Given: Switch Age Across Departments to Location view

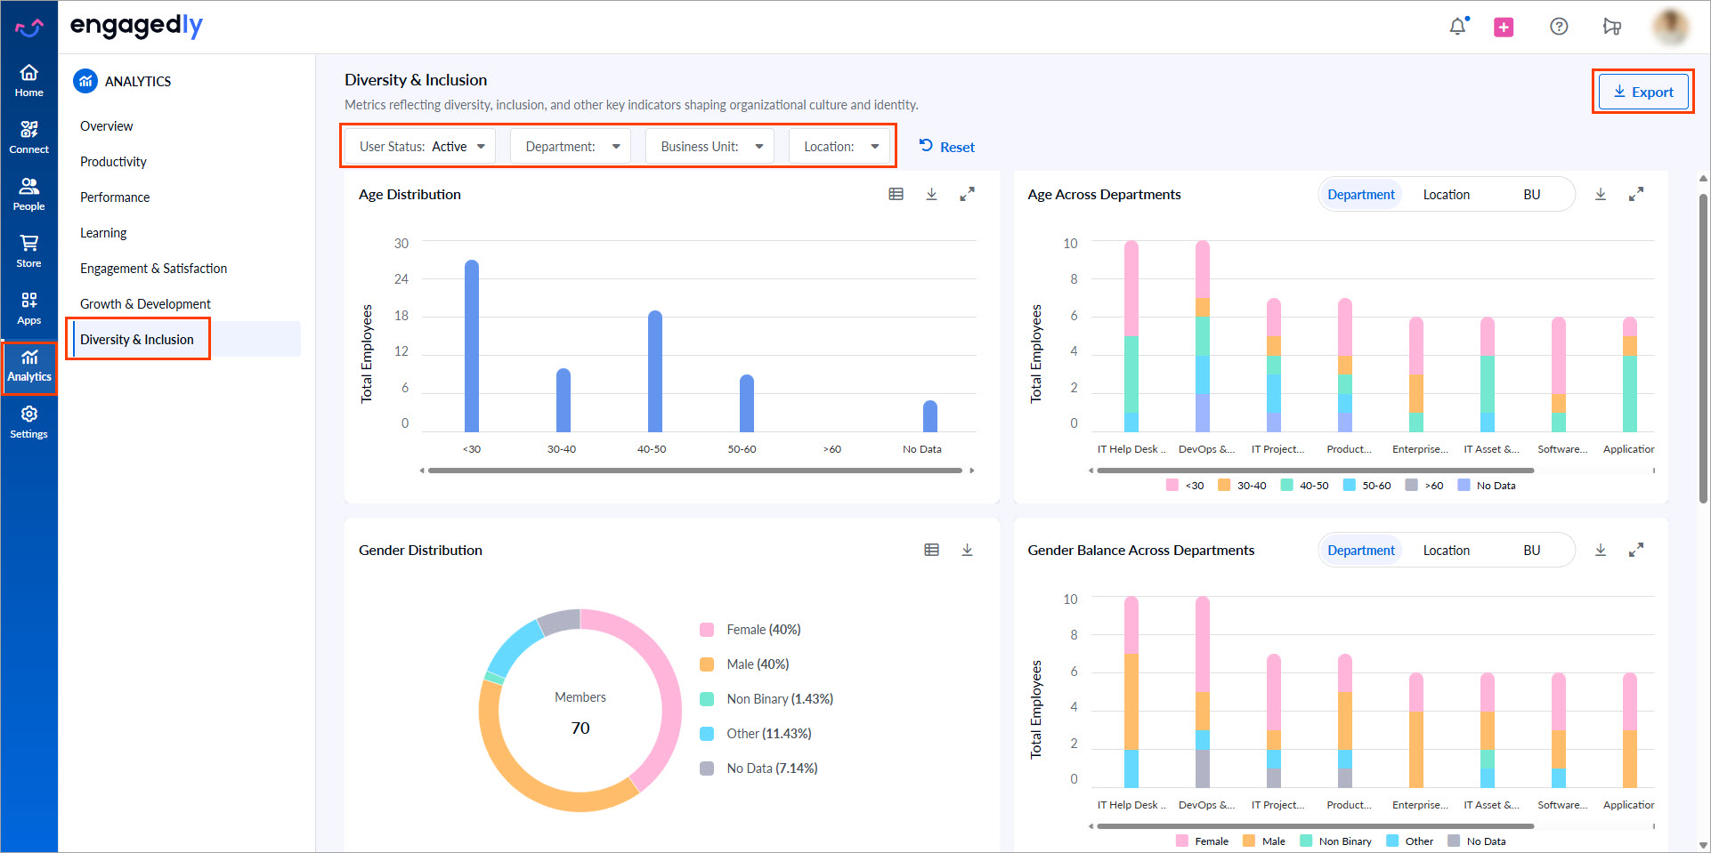Looking at the screenshot, I should pyautogui.click(x=1447, y=194).
